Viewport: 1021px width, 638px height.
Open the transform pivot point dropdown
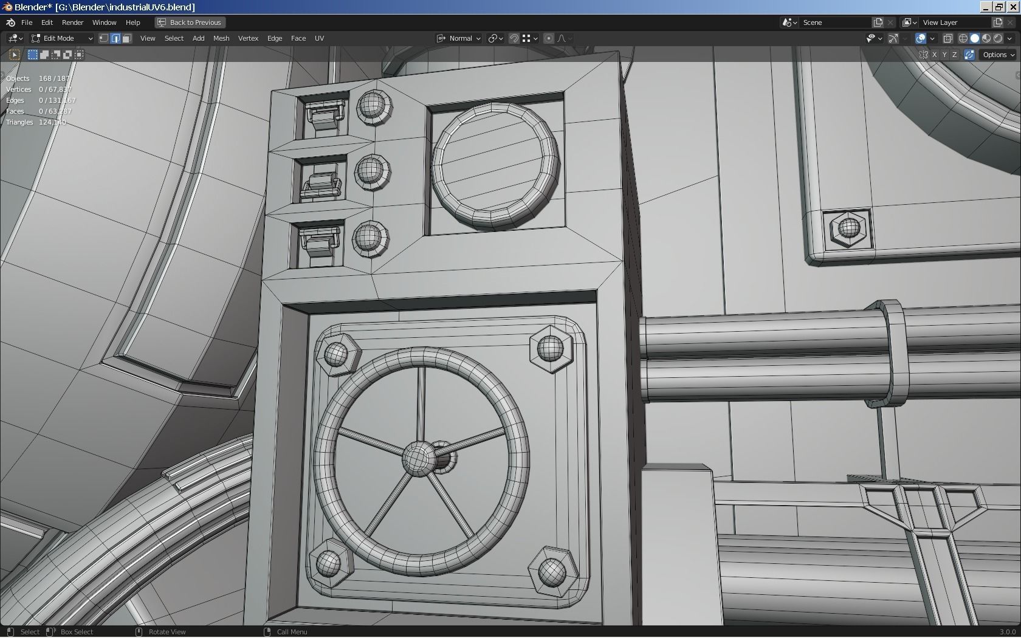point(496,38)
